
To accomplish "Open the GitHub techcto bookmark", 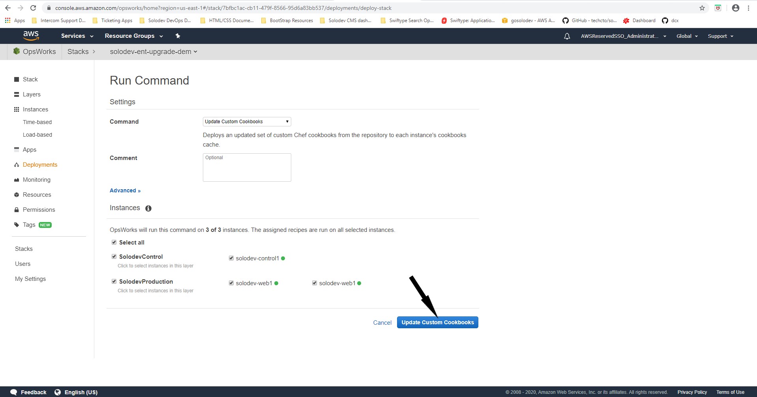I will [x=590, y=21].
